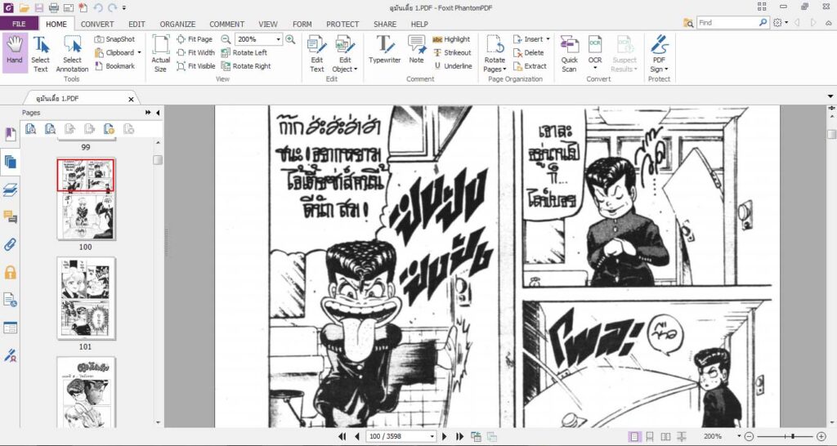The image size is (837, 446).
Task: Apply Fit Page view
Action: pyautogui.click(x=195, y=39)
